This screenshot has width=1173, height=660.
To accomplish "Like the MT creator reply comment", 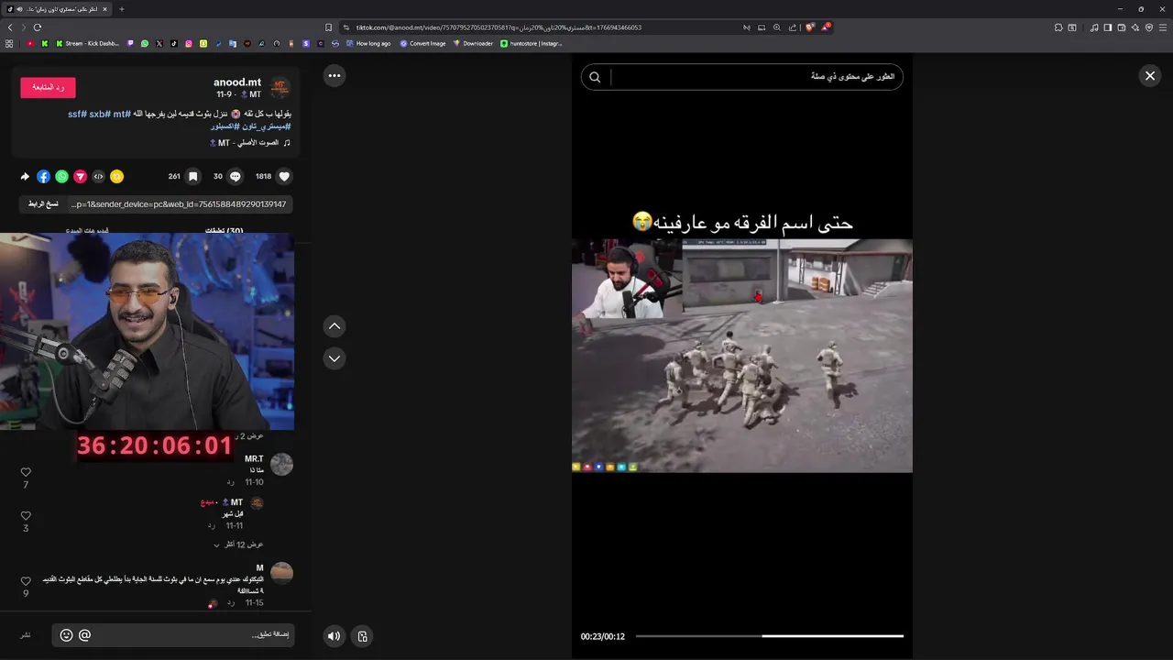I will coord(26,516).
